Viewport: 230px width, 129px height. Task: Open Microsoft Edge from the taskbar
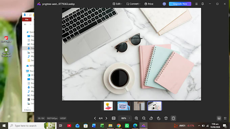tap(135, 126)
